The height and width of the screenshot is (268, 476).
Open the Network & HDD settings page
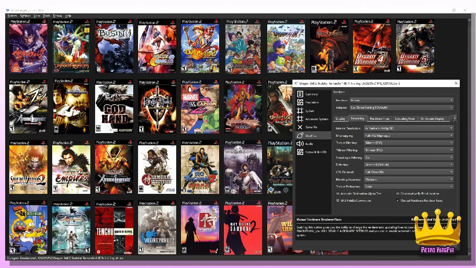pyautogui.click(x=313, y=152)
